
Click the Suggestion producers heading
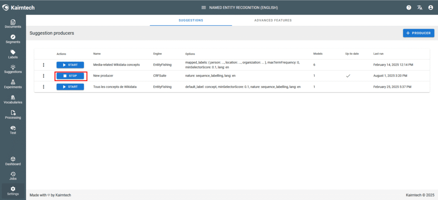coord(52,33)
